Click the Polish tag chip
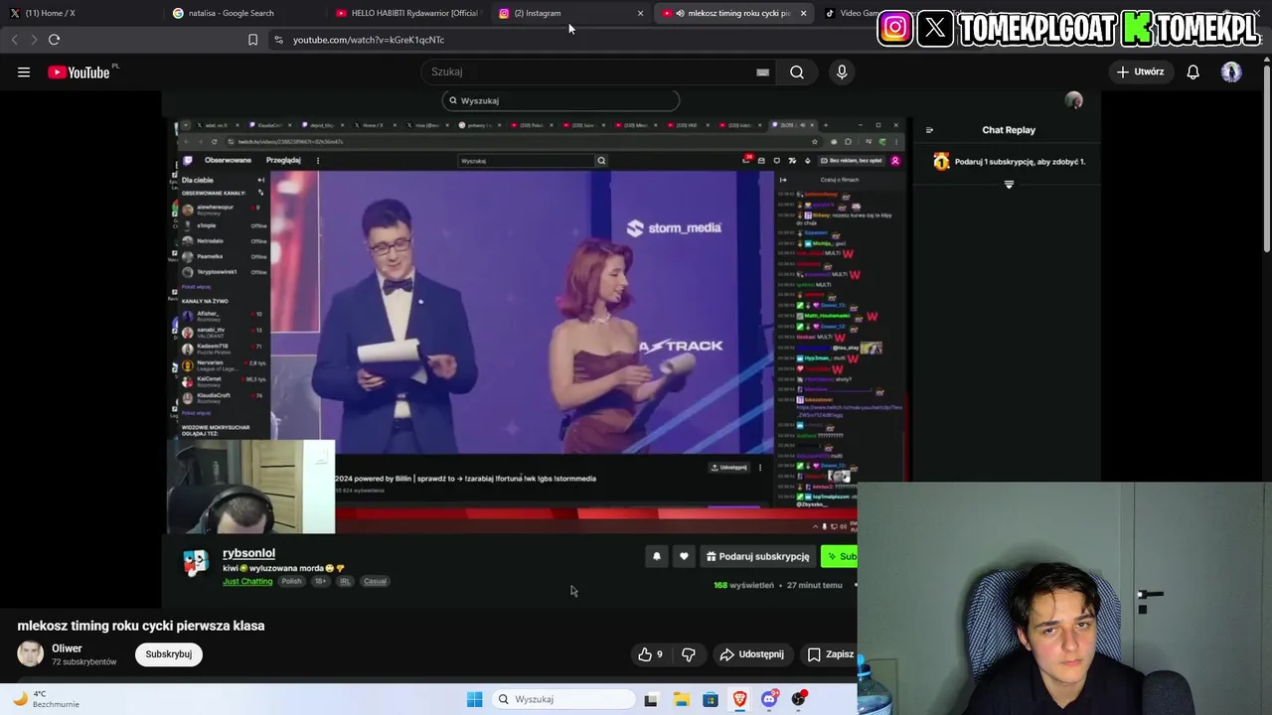 coord(291,581)
